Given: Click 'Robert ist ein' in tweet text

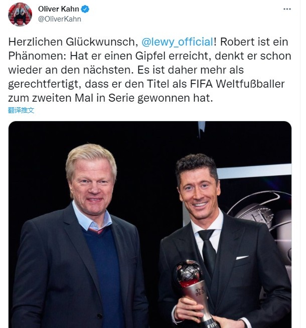Looking at the screenshot, I should tap(254, 42).
